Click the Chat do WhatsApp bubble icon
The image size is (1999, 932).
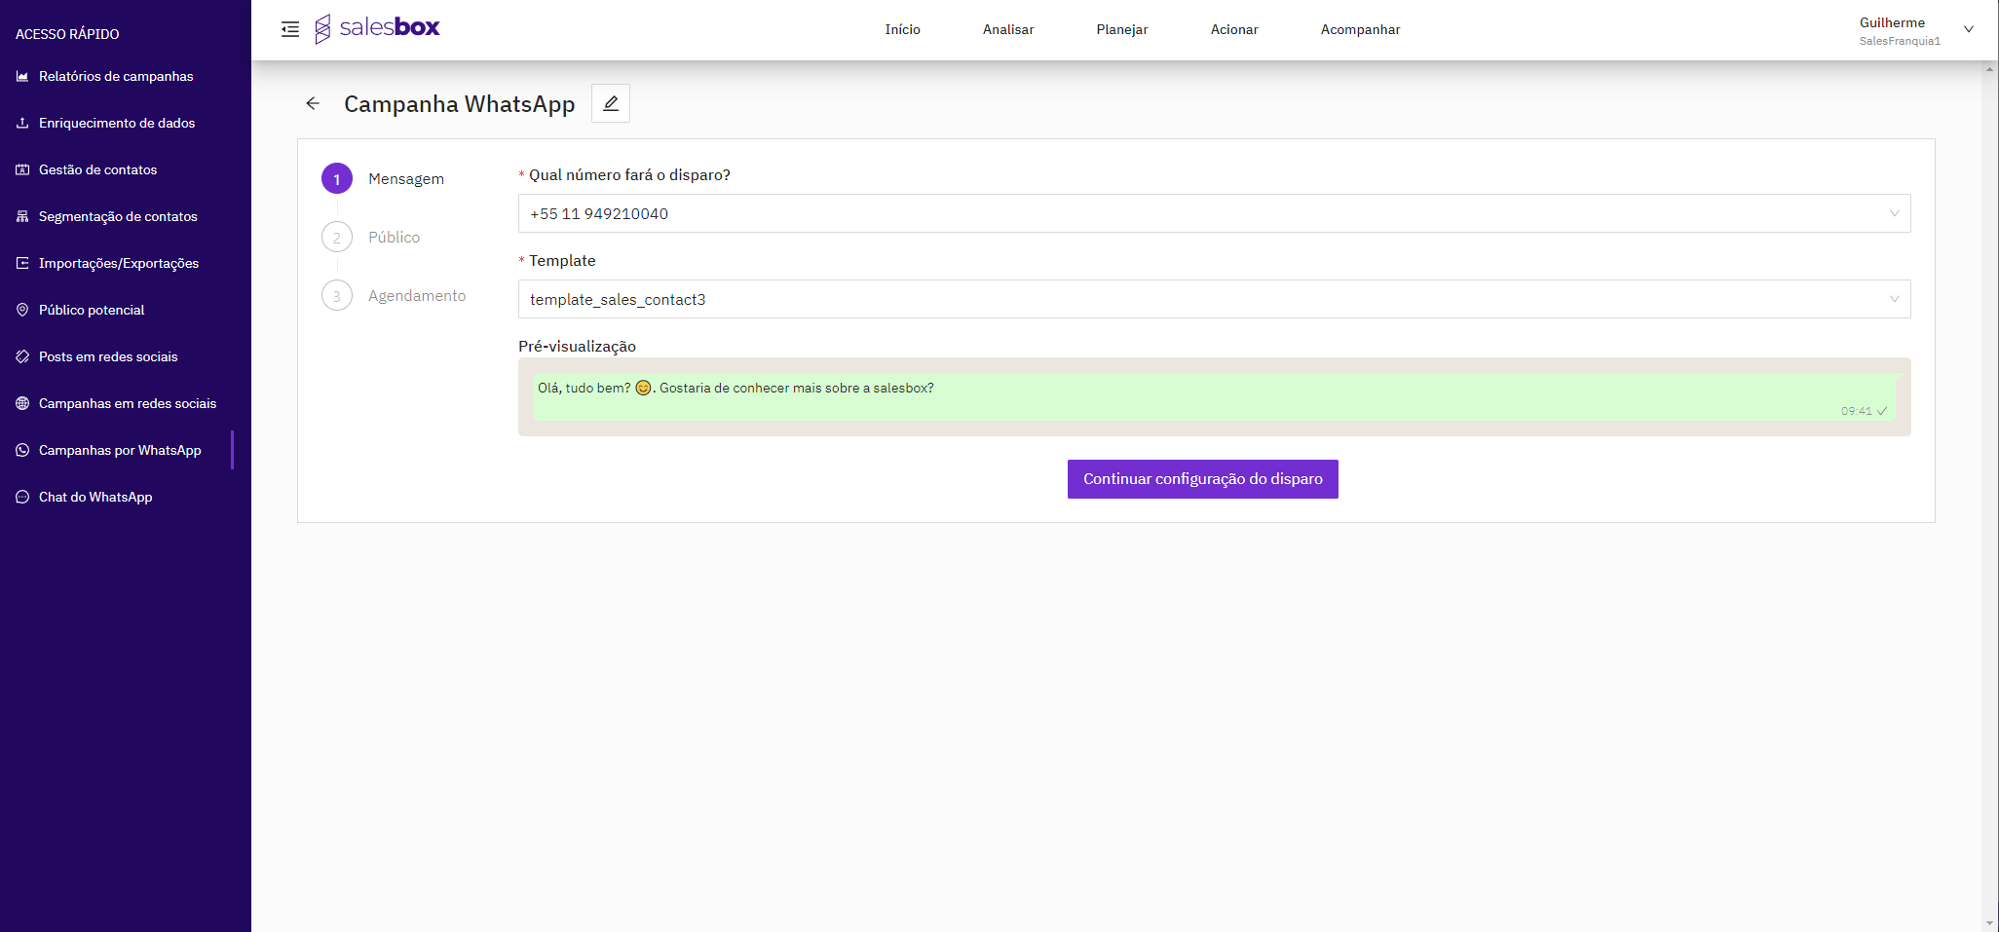pos(22,497)
